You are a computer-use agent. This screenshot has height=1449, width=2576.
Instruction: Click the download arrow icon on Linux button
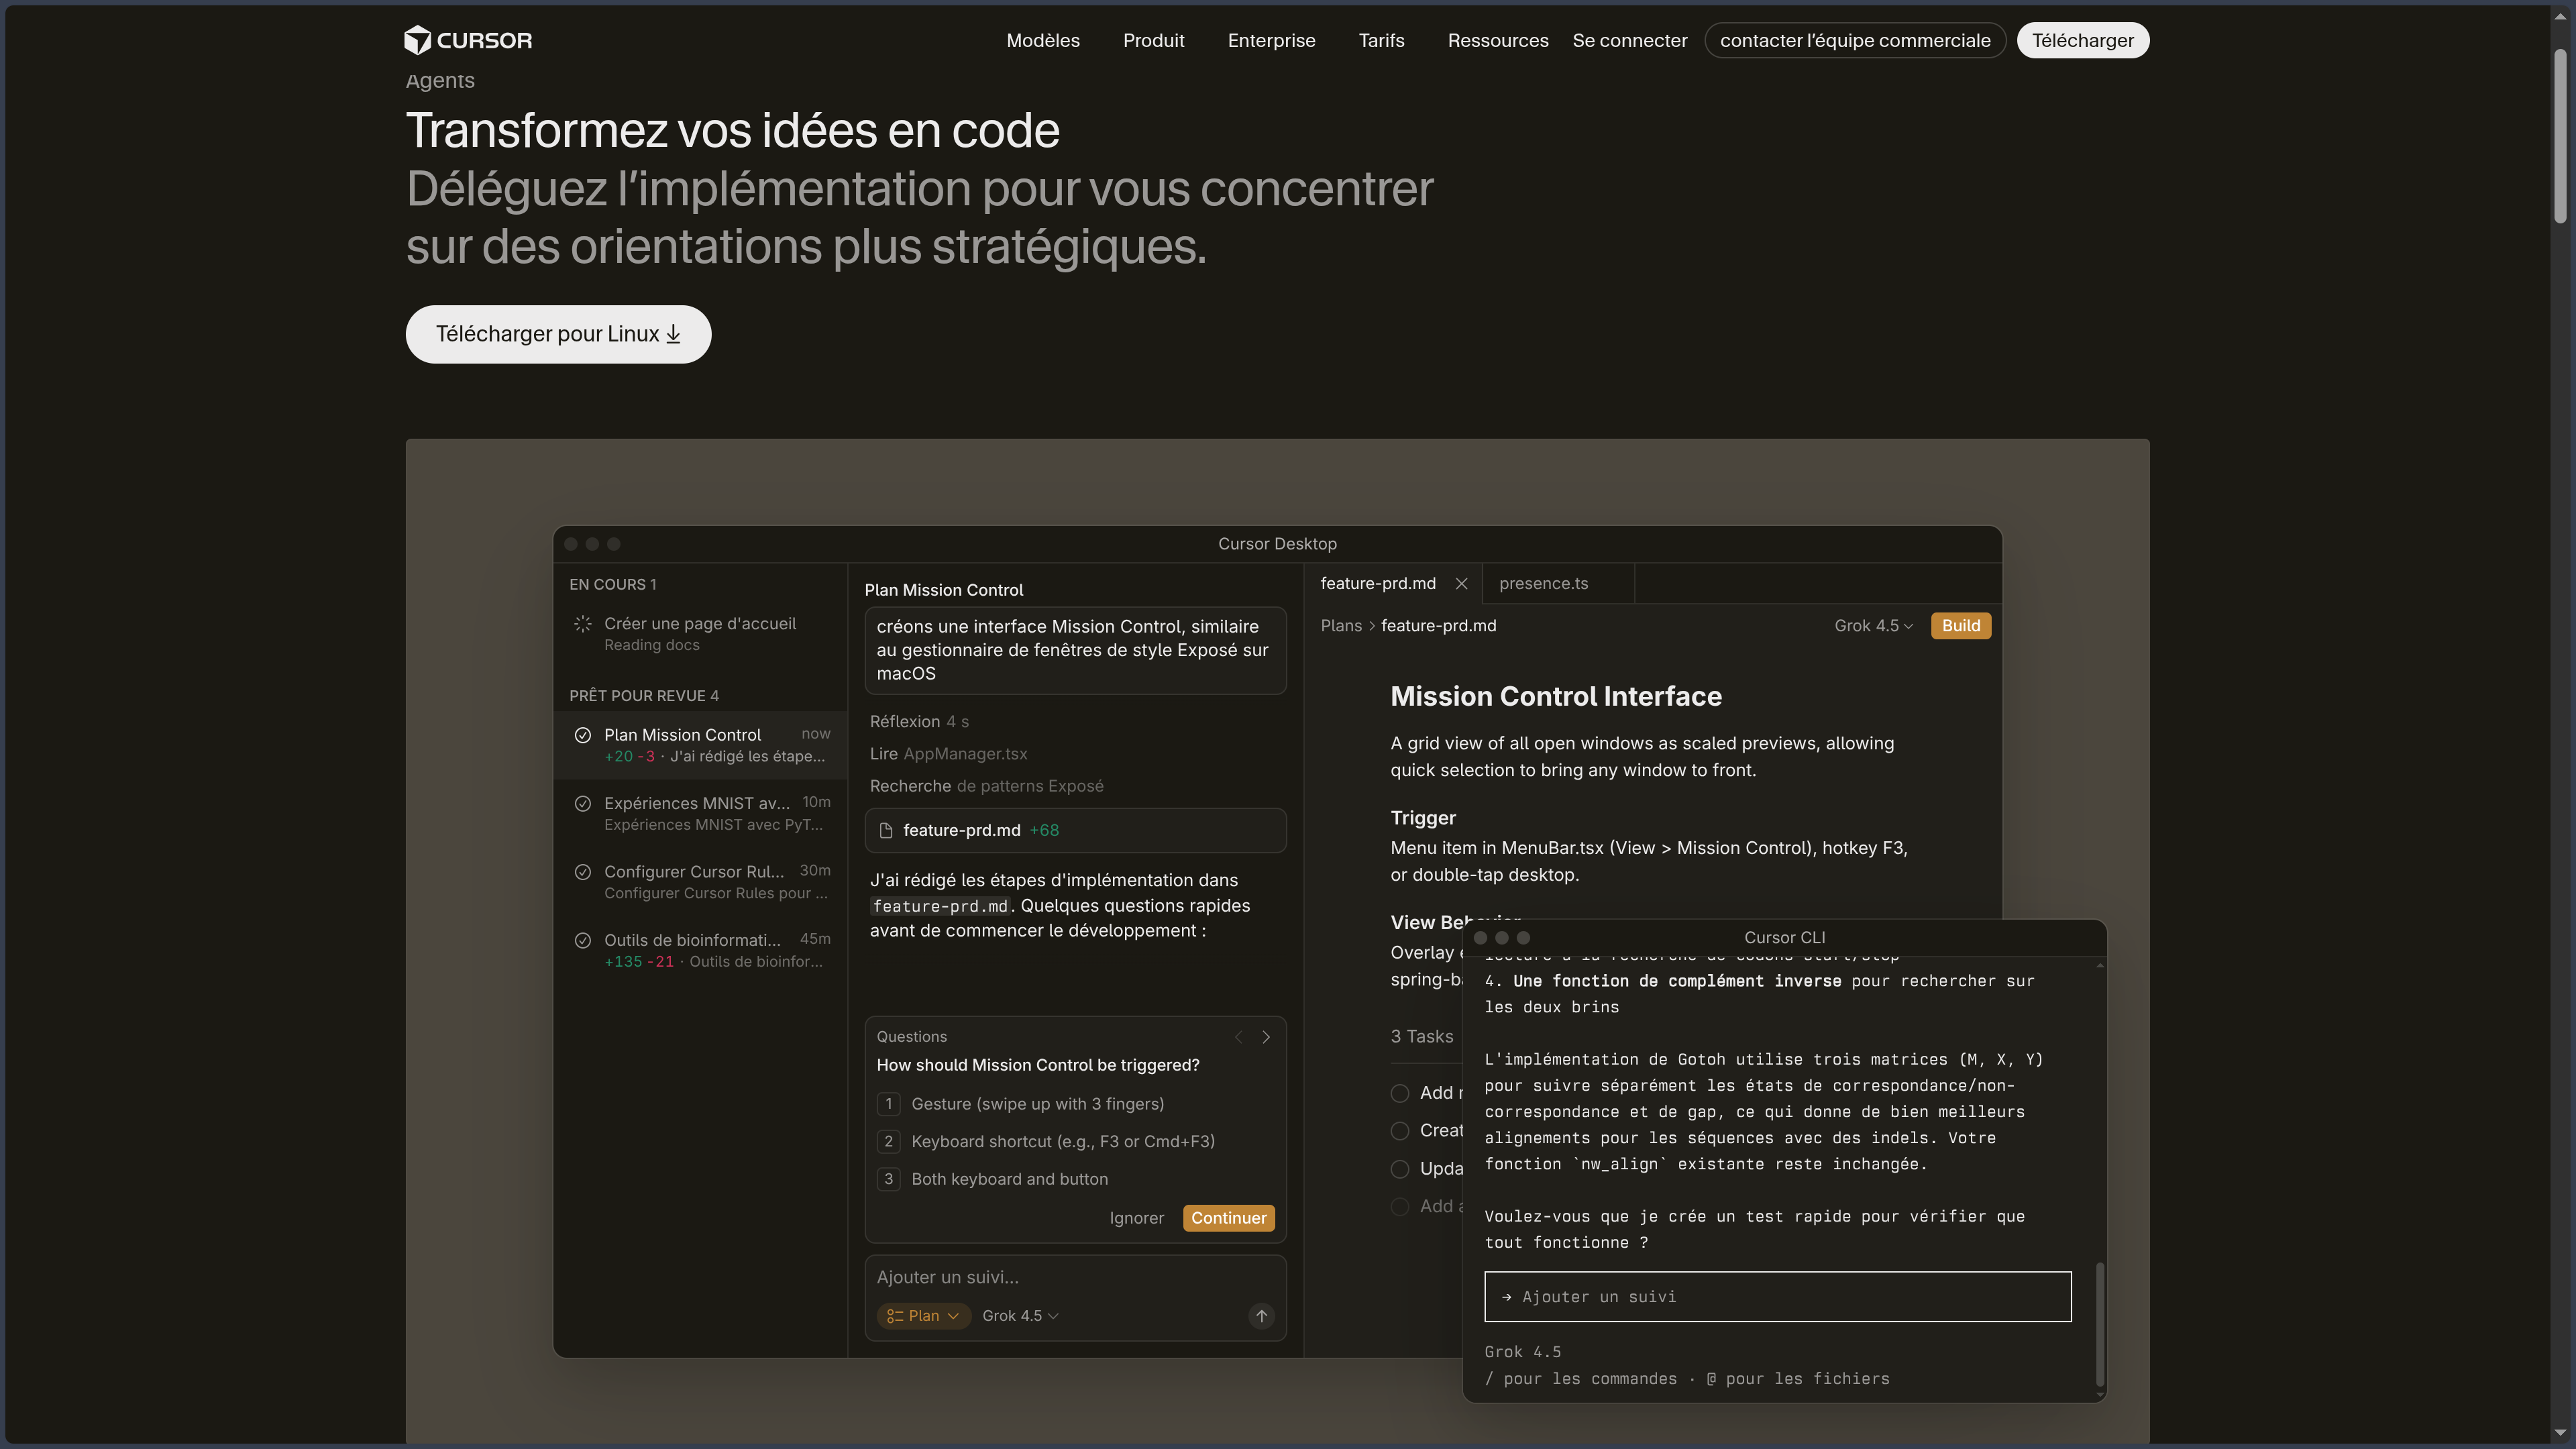673,334
